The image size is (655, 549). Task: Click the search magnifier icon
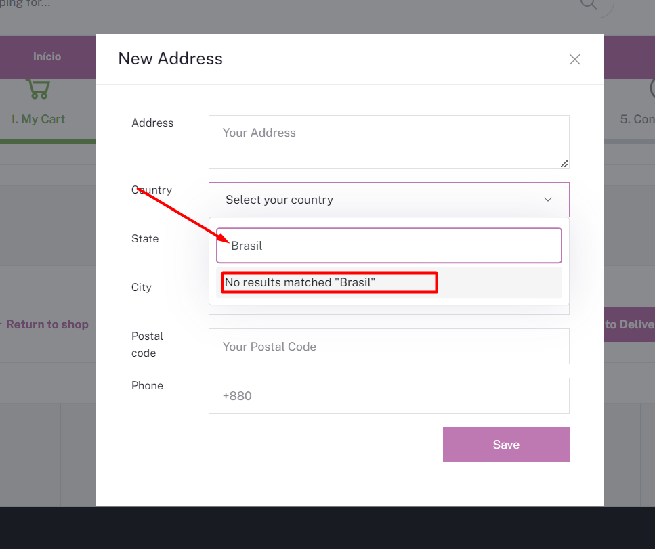(589, 4)
